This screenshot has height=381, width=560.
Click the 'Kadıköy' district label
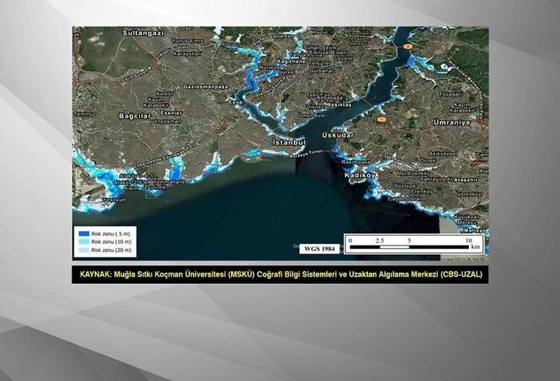(360, 175)
